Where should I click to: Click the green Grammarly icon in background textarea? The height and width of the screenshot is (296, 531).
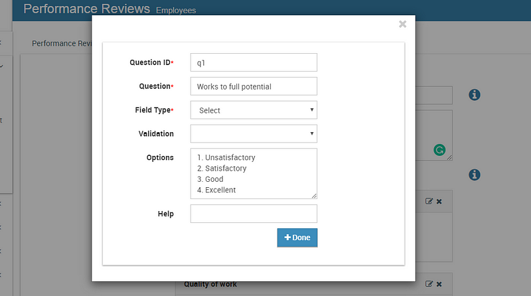439,150
